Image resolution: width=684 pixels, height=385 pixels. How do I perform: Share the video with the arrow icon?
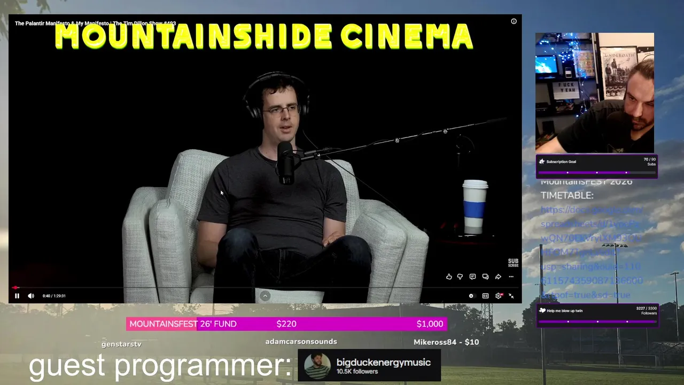tap(498, 276)
